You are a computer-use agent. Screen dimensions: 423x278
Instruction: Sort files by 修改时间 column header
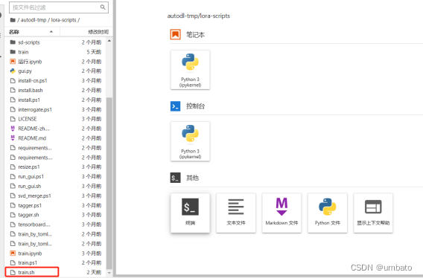click(86, 32)
